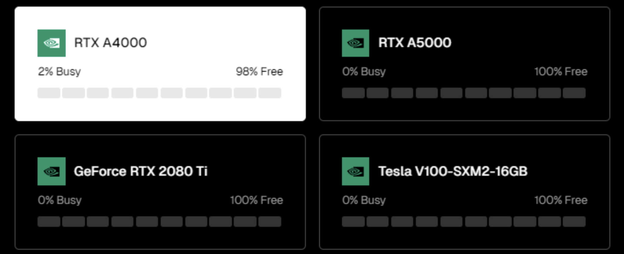
Task: Select the RTX A4000 GPU card
Action: point(160,64)
